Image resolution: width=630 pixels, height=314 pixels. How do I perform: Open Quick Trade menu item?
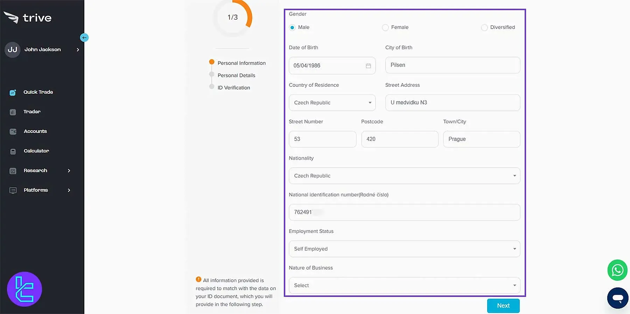pos(38,92)
